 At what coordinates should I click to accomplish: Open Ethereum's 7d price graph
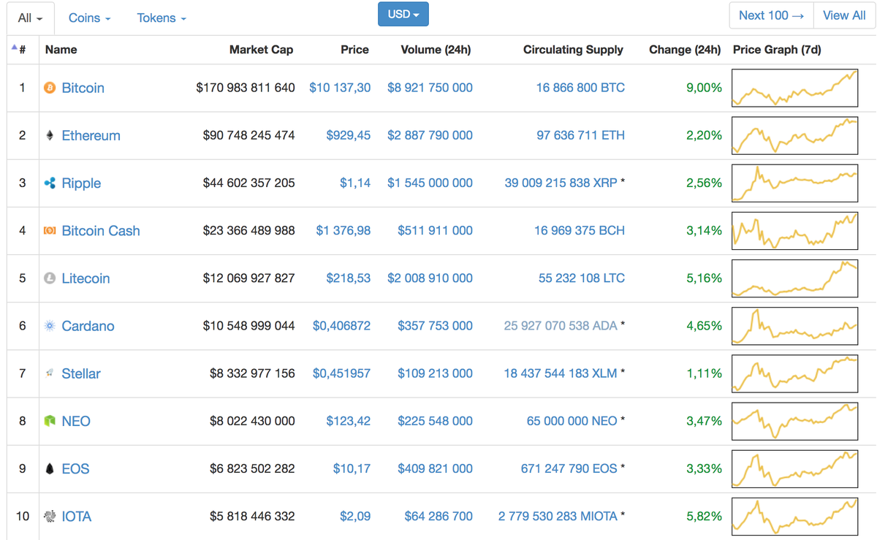tap(795, 135)
